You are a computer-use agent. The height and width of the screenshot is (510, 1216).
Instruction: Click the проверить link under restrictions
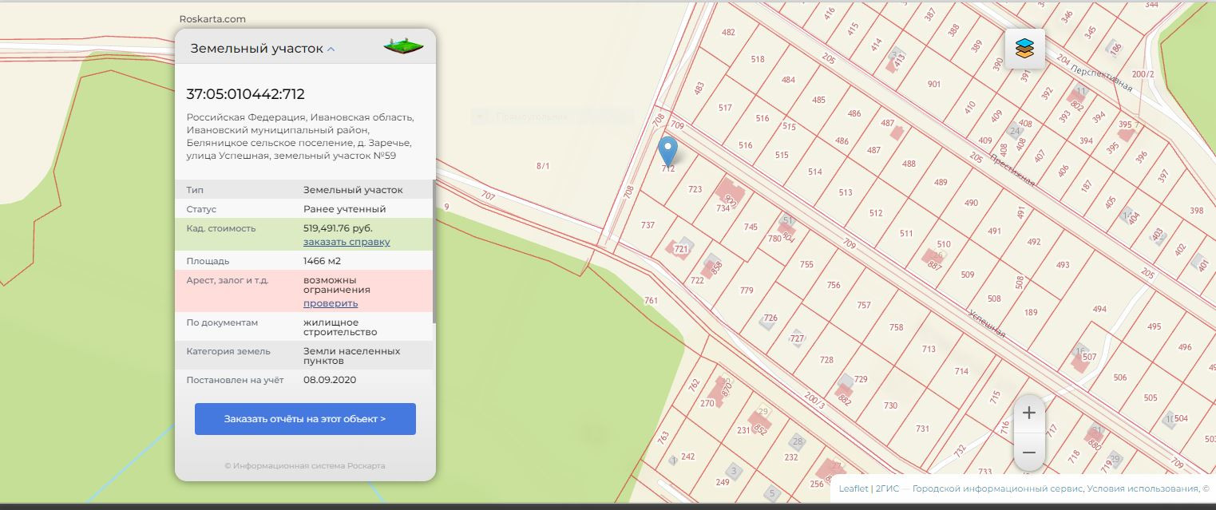(x=331, y=303)
